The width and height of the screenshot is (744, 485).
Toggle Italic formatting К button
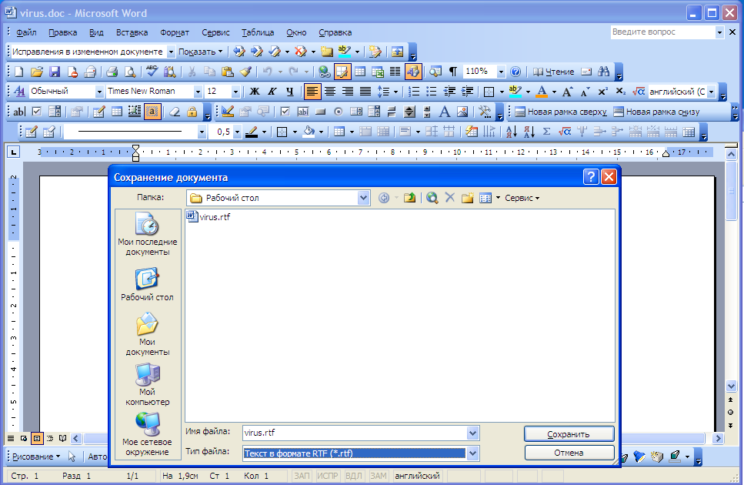272,92
